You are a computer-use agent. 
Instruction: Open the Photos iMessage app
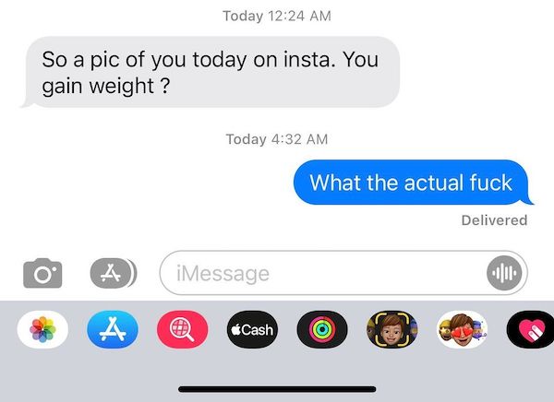42,329
